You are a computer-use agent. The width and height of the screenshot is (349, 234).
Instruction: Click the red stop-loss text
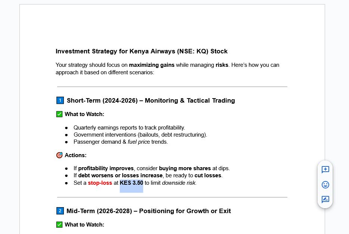[100, 183]
